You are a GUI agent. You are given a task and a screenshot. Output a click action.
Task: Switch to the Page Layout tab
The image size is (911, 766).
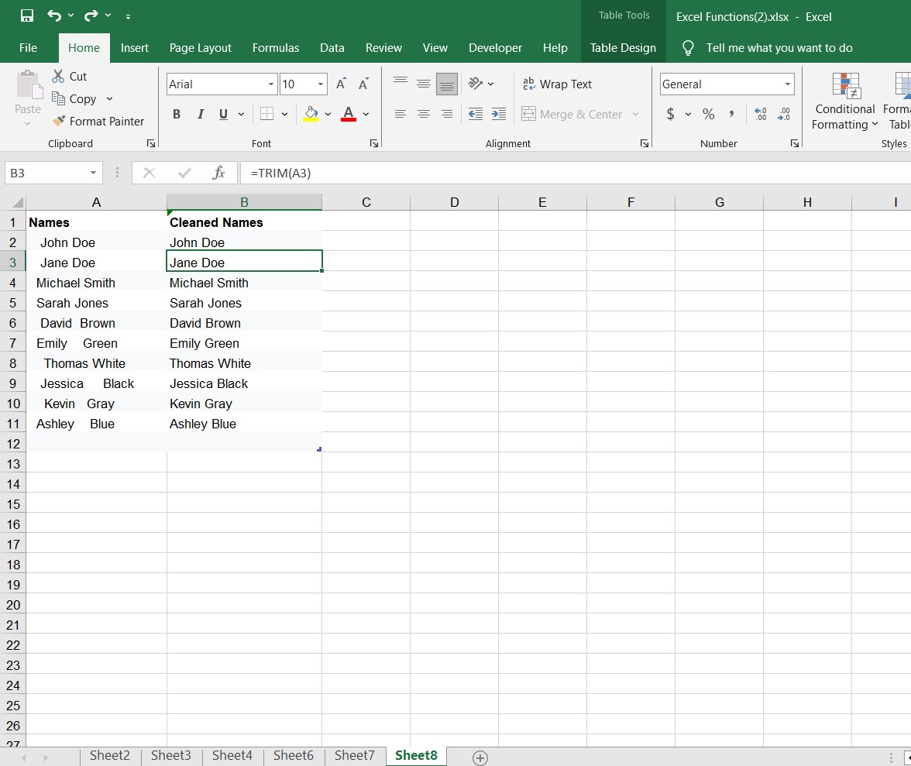coord(201,47)
